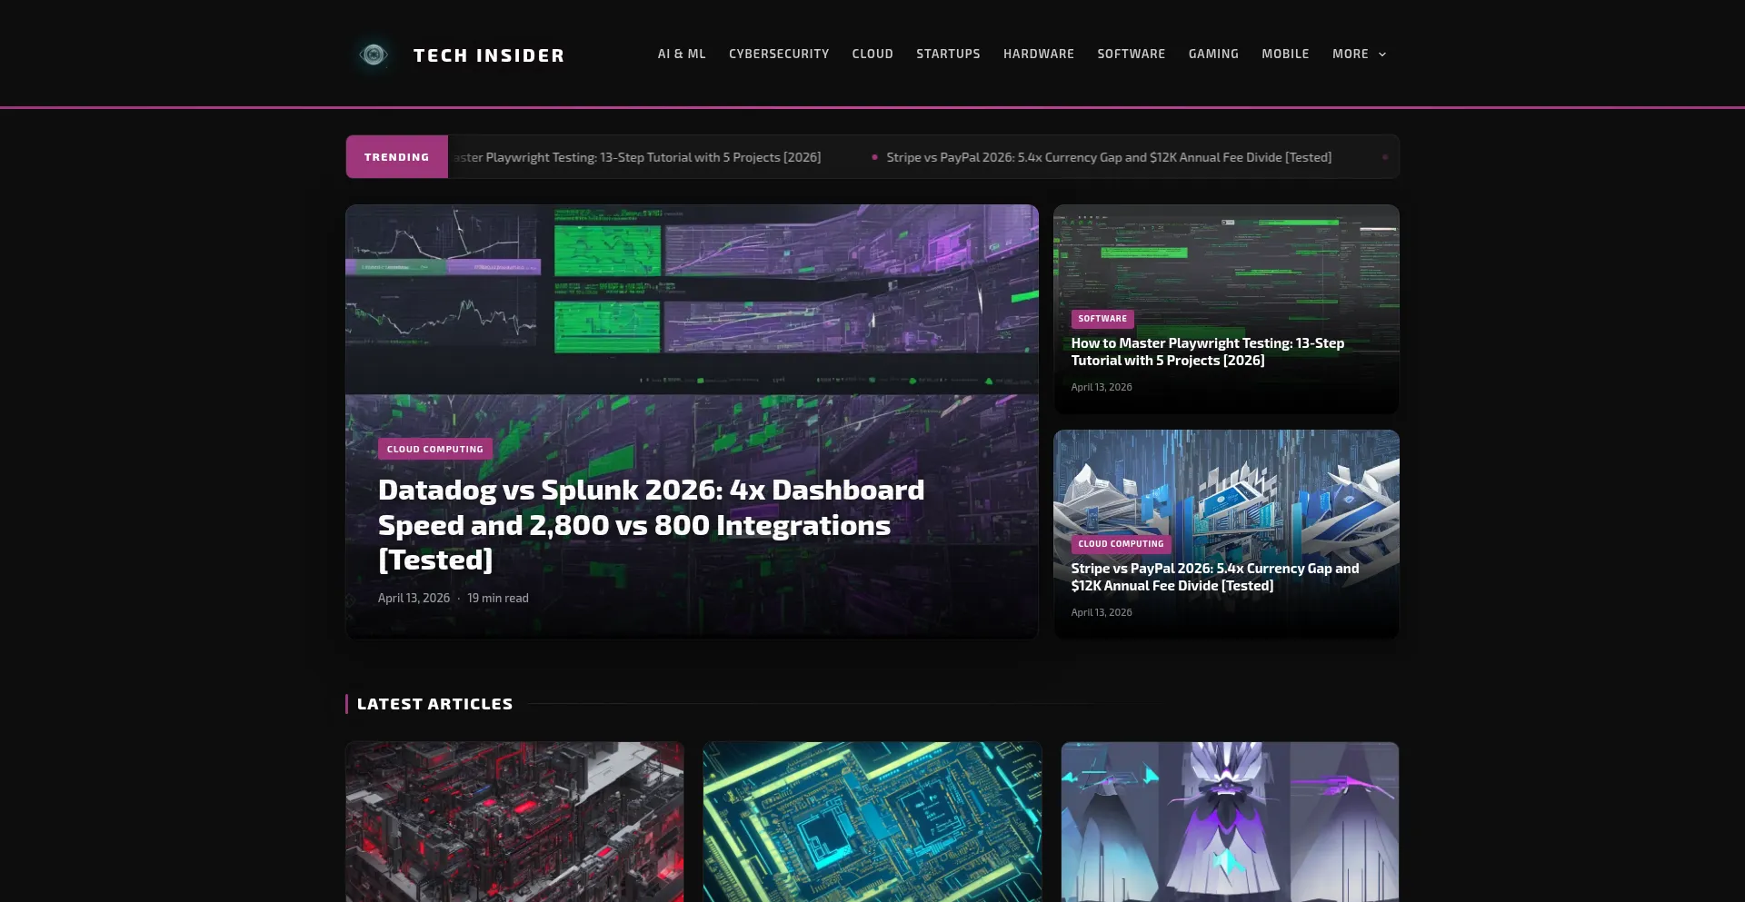
Task: Click the Latest Articles heading
Action: [x=434, y=704]
